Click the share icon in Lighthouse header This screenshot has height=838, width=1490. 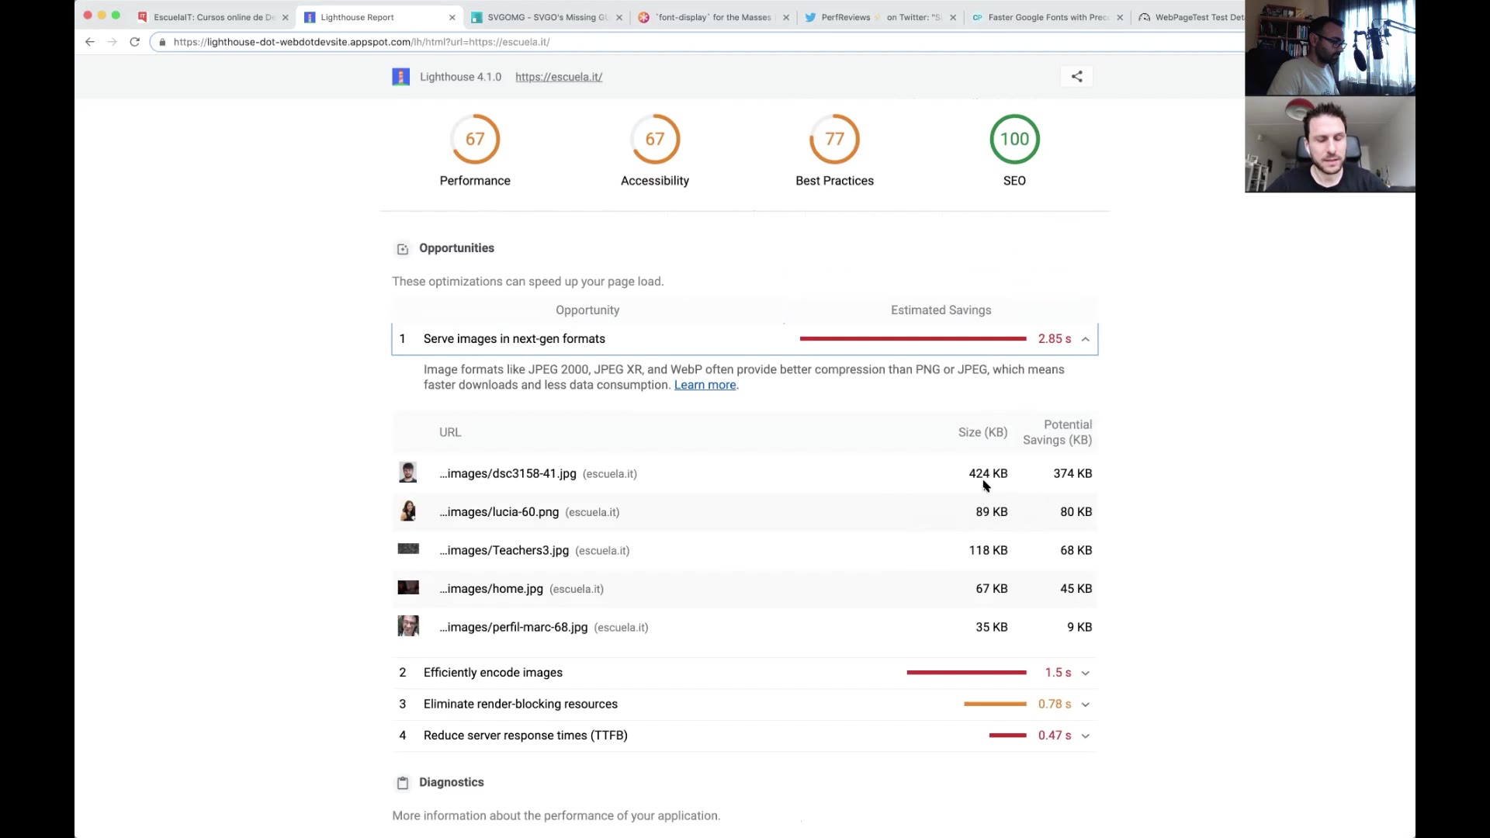(1077, 76)
